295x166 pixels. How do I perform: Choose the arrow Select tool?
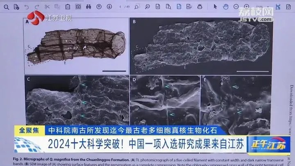[x=216, y=7]
